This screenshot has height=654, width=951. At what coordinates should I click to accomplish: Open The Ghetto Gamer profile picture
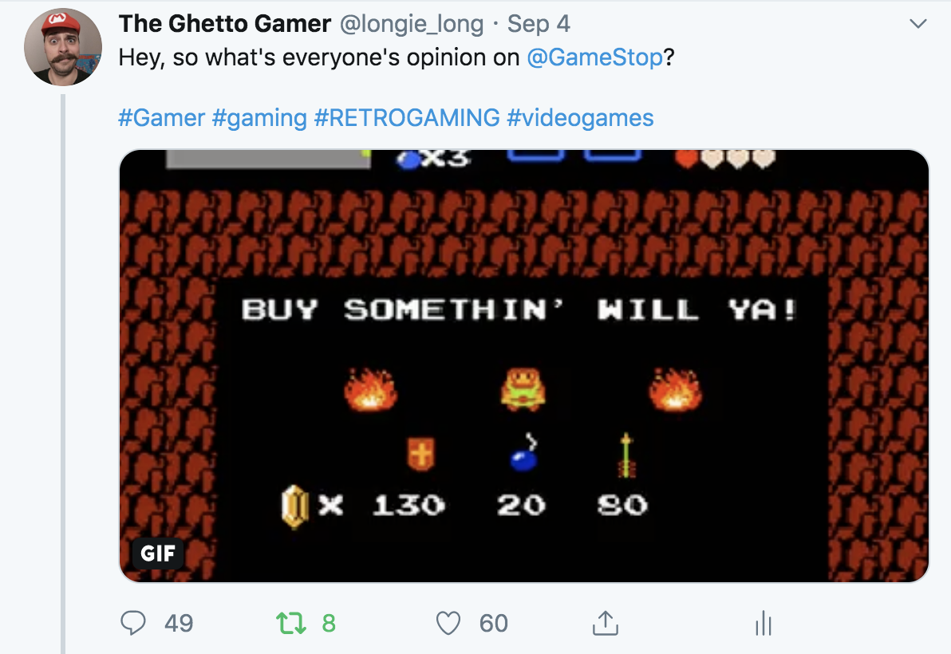[x=63, y=47]
